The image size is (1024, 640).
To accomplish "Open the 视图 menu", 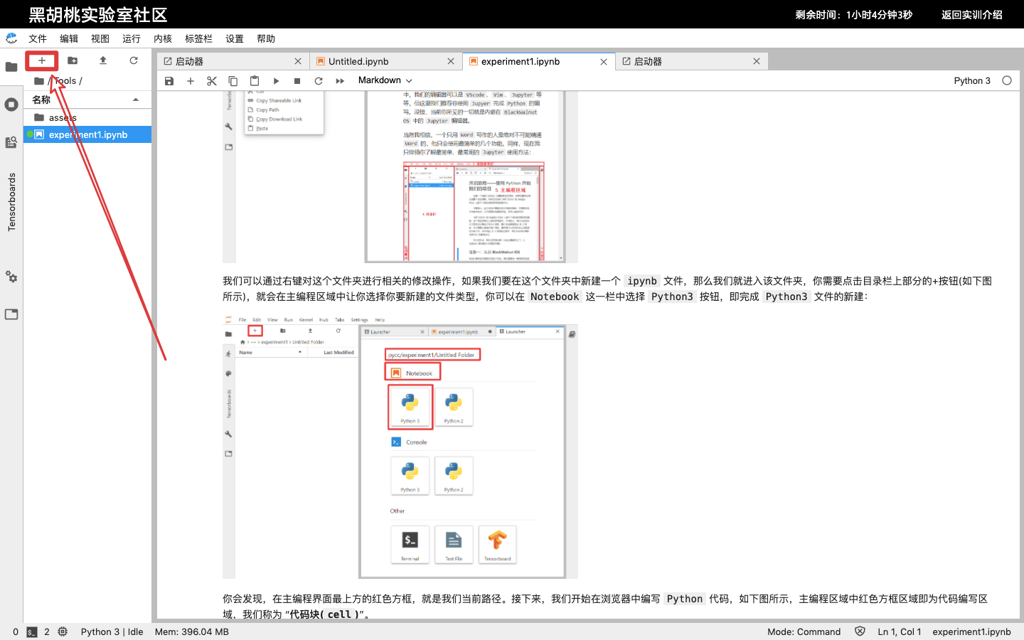I will click(100, 38).
